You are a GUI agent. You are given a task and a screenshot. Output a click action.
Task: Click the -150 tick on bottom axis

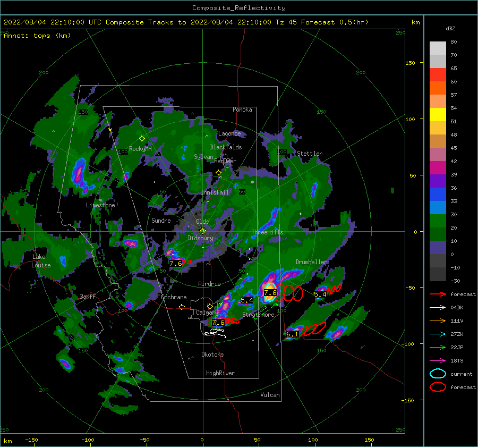pos(31,440)
